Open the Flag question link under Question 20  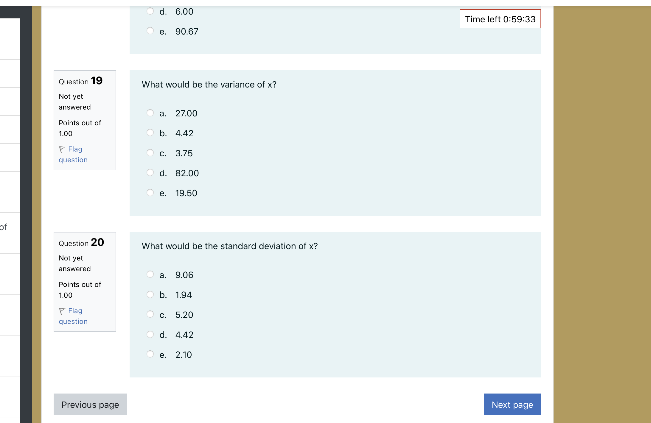73,316
